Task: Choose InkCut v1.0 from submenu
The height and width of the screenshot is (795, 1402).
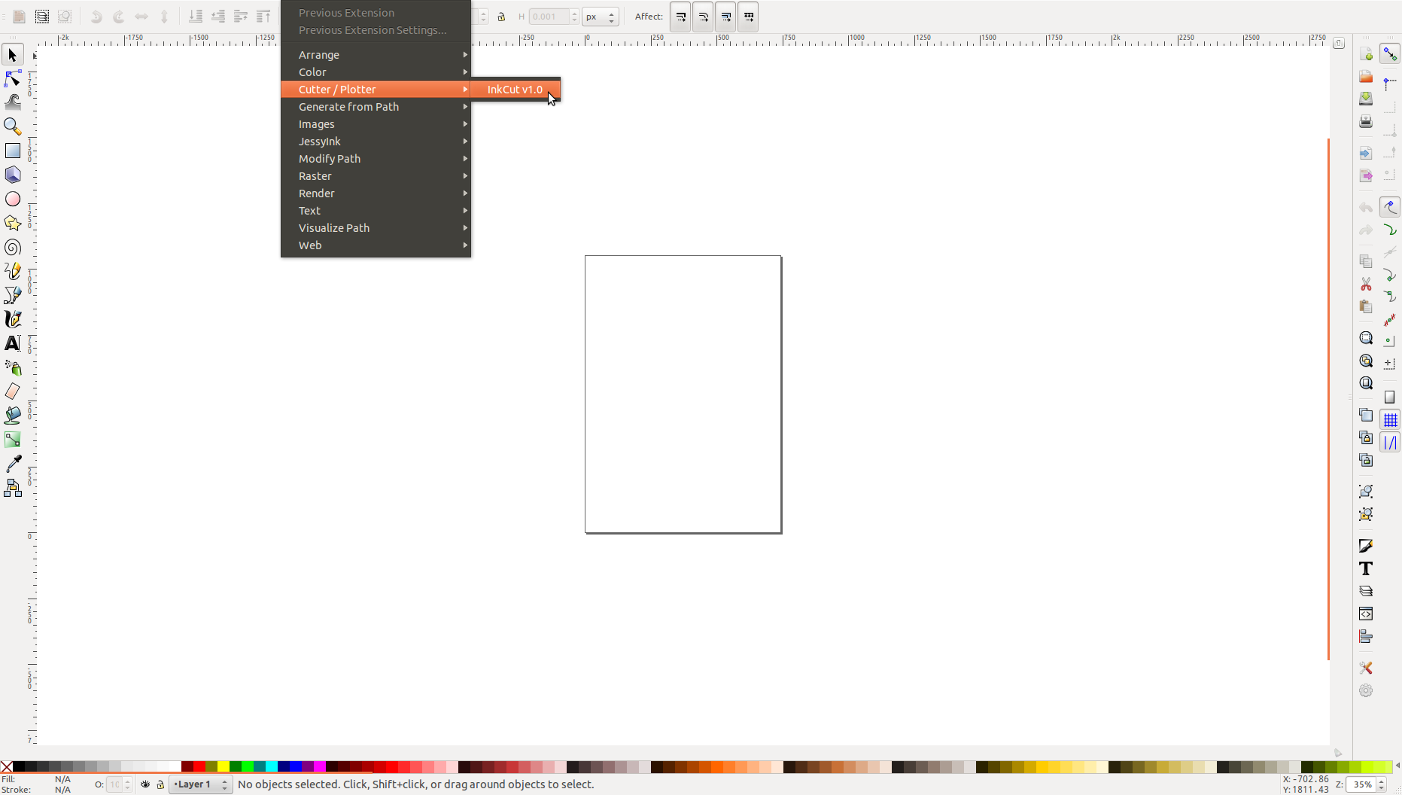Action: [x=515, y=90]
